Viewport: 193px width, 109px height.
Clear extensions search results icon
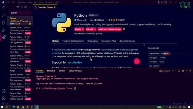tap(25, 7)
